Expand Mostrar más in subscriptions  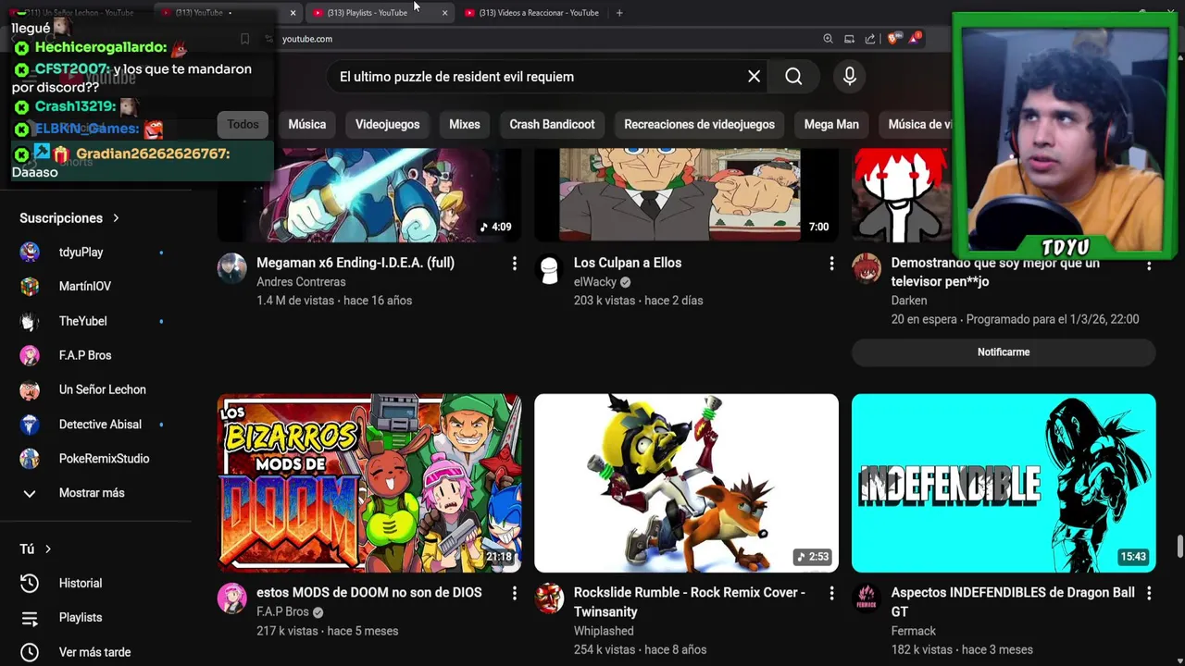92,493
